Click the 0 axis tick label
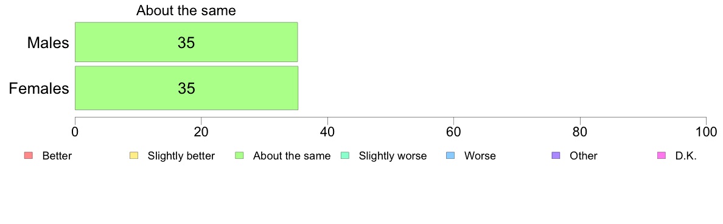723x224 pixels. [x=75, y=131]
